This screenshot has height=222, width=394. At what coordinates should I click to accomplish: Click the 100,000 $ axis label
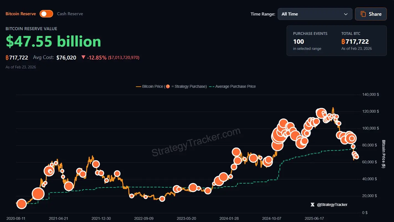tap(370, 128)
